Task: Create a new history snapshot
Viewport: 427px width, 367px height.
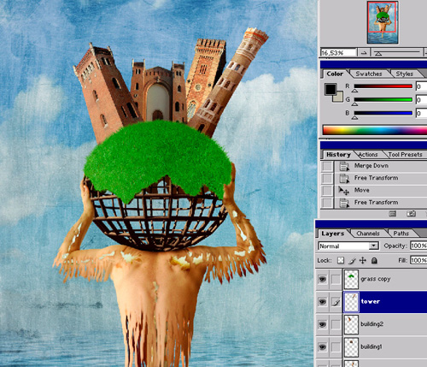Action: tap(411, 214)
